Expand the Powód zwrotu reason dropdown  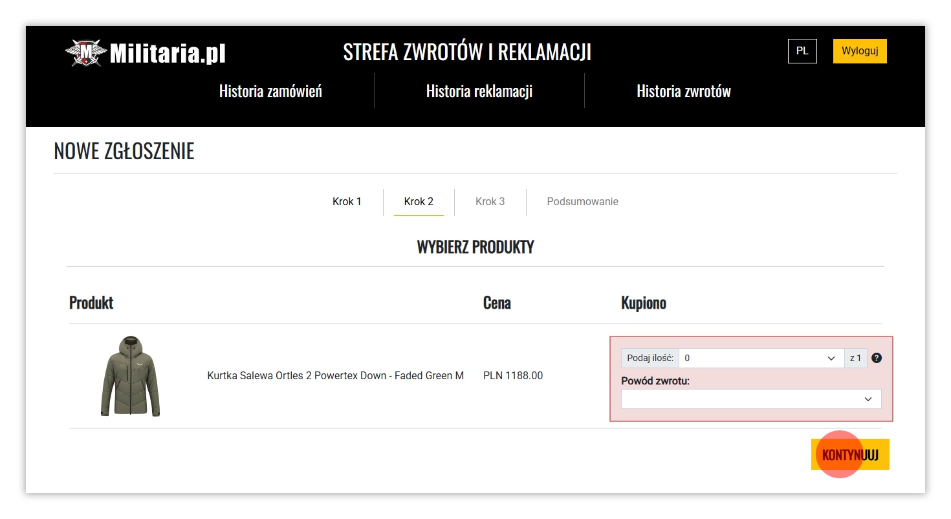(750, 399)
